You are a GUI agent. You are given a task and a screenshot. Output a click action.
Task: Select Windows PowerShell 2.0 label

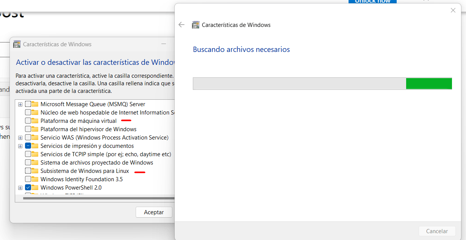coord(71,188)
